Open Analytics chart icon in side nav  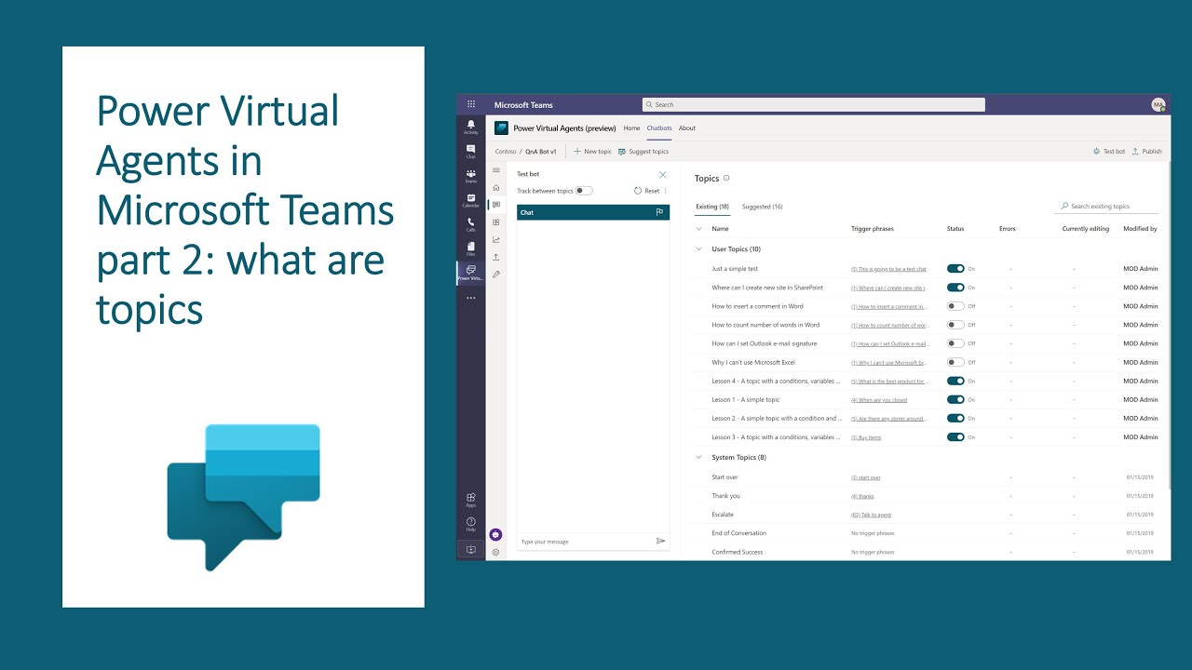(496, 239)
